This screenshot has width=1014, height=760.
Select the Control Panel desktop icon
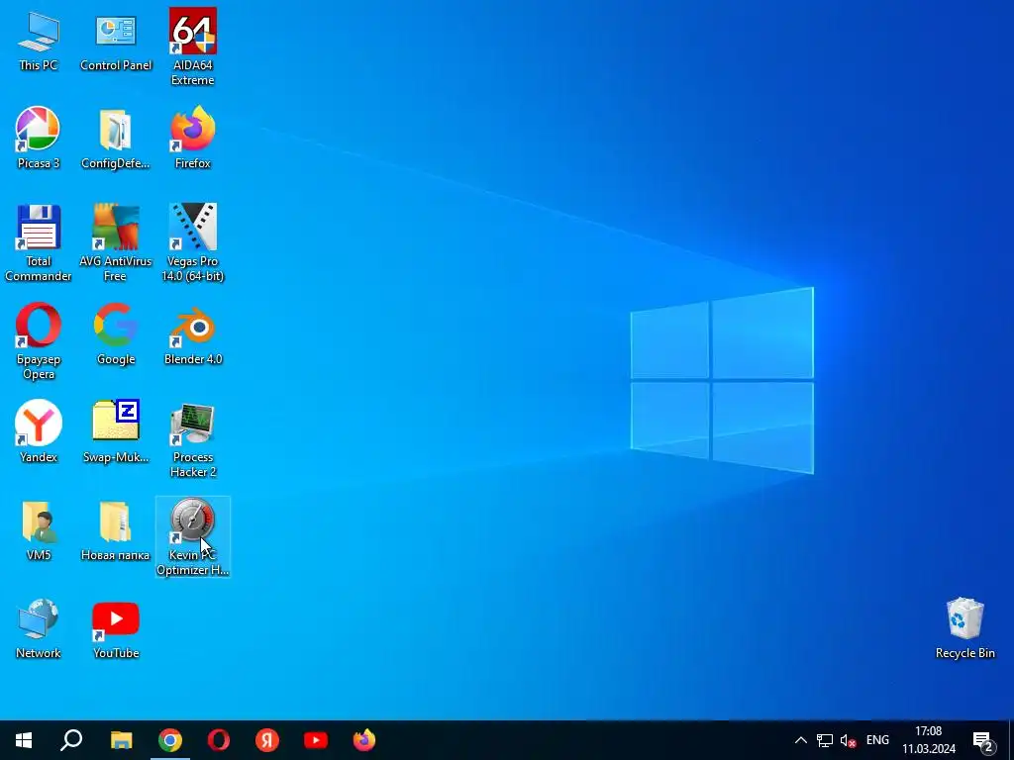116,41
